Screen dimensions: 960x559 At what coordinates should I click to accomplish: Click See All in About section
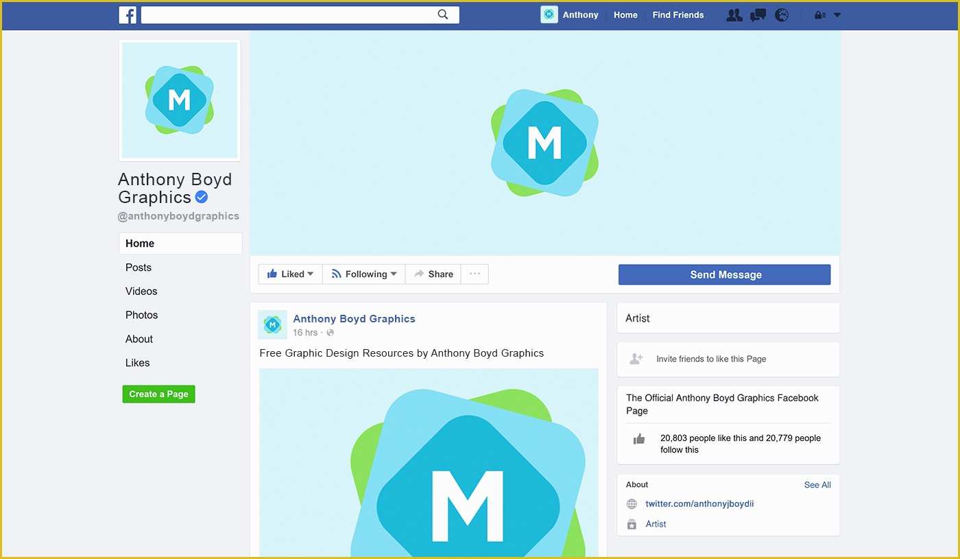(x=817, y=485)
